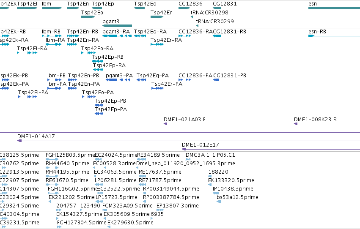This screenshot has height=229, width=360.
Task: Click protein Tsp42Er-PA feature
Action: (x=157, y=88)
